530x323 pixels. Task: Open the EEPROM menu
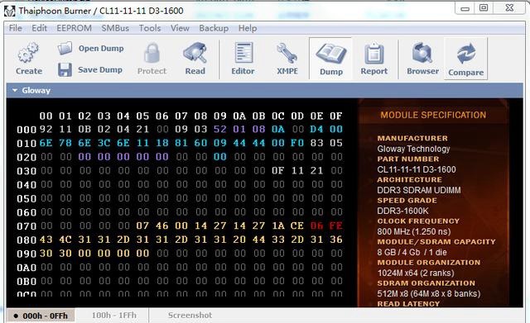74,28
